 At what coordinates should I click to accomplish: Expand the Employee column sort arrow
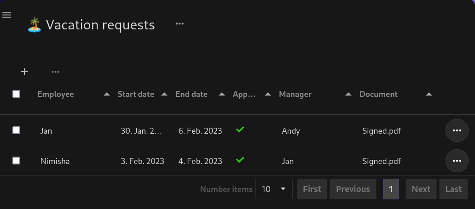pyautogui.click(x=107, y=94)
